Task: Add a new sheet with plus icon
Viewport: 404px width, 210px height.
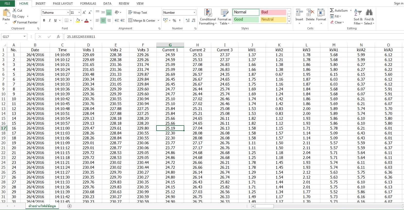Action: click(x=69, y=206)
